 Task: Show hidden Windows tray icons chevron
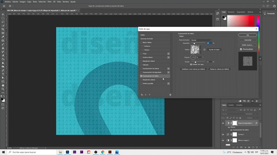click(x=245, y=152)
